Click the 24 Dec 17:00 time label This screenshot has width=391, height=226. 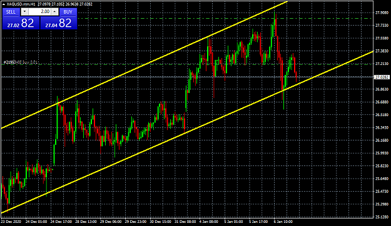tap(61, 222)
